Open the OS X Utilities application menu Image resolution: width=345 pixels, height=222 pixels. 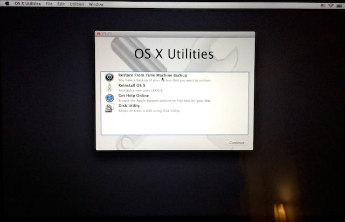point(27,4)
